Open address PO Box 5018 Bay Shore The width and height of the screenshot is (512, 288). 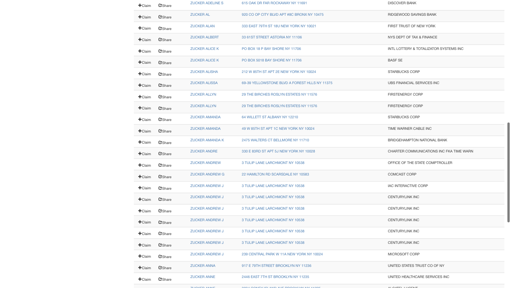272,60
